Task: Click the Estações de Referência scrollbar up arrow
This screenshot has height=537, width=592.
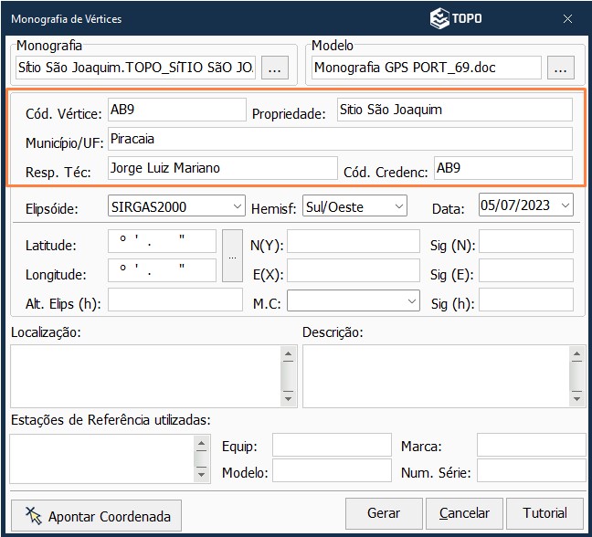Action: (202, 444)
